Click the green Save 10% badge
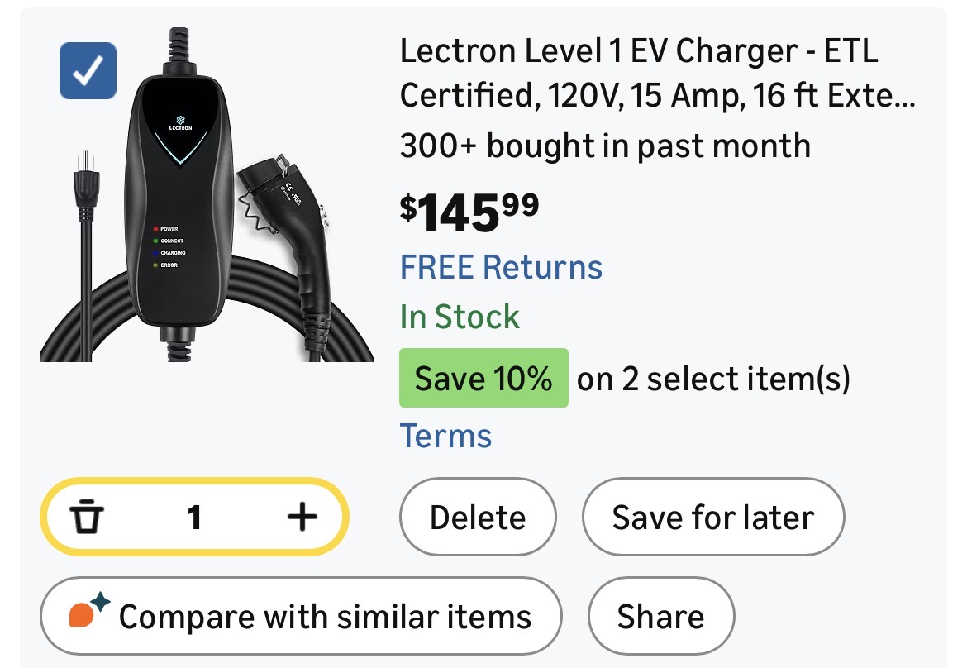Viewport: 967px width, 668px height. 483,379
